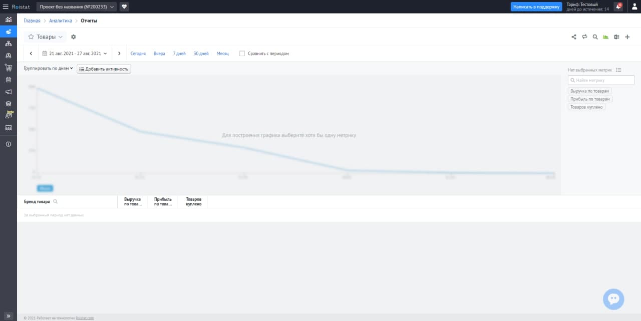Image resolution: width=641 pixels, height=321 pixels.
Task: Open 'Группировать по дням' dropdown
Action: [48, 69]
